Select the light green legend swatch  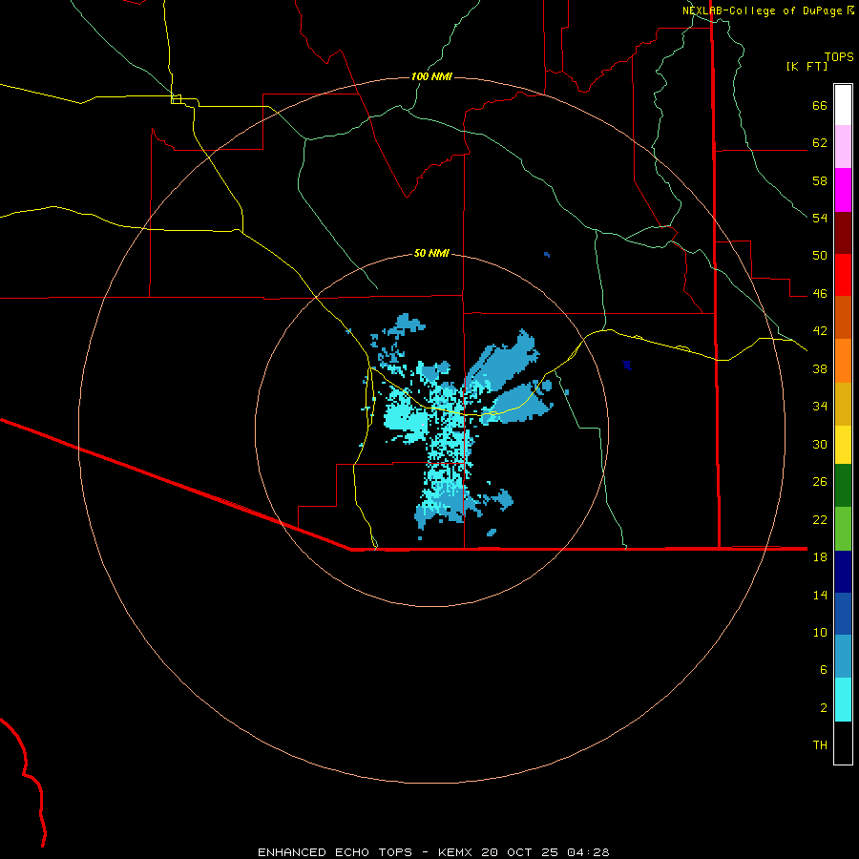tap(843, 529)
